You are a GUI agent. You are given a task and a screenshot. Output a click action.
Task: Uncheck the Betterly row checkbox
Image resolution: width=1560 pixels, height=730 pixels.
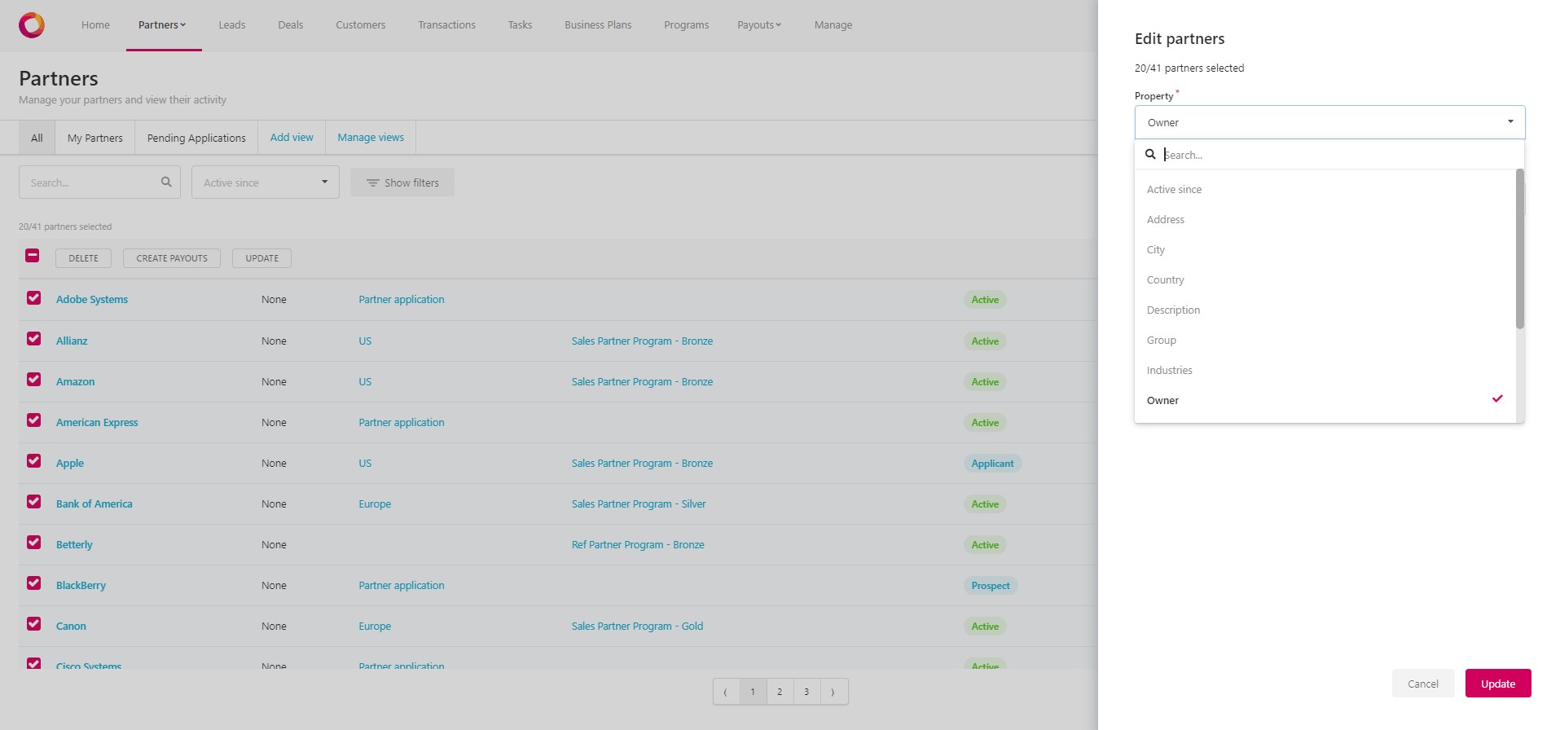click(x=33, y=543)
